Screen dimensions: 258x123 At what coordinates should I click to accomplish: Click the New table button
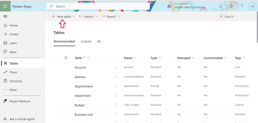click(61, 16)
